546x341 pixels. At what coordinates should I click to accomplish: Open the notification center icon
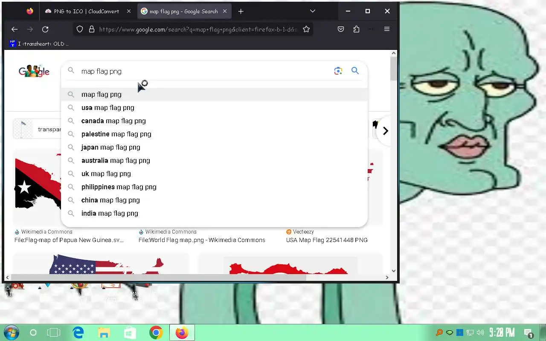[x=528, y=333]
